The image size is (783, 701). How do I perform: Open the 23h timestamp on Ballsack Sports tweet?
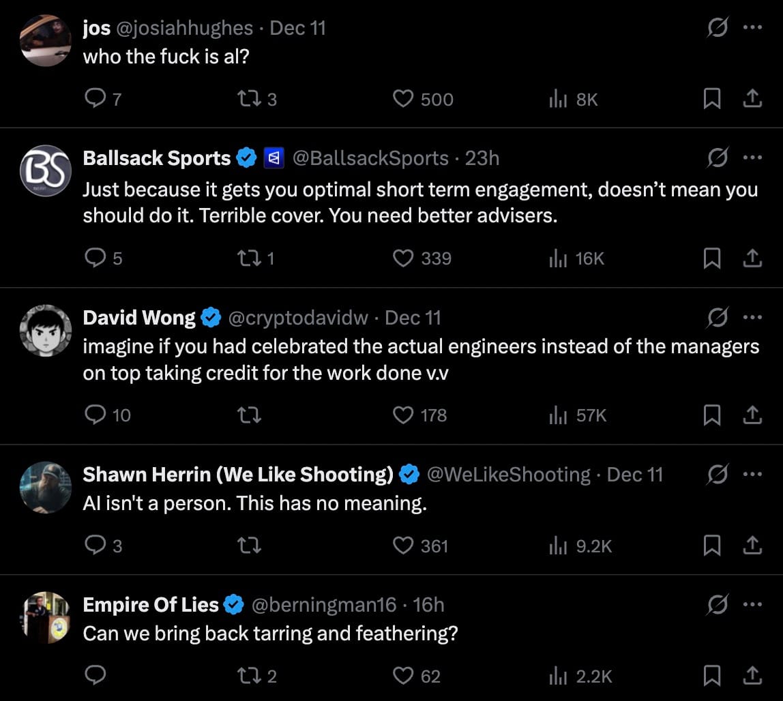(x=482, y=158)
